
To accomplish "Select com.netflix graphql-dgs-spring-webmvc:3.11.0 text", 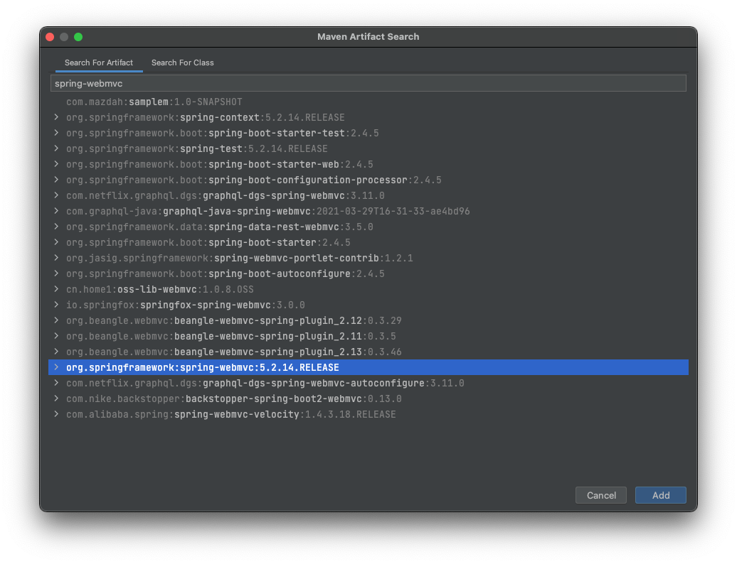I will click(225, 195).
